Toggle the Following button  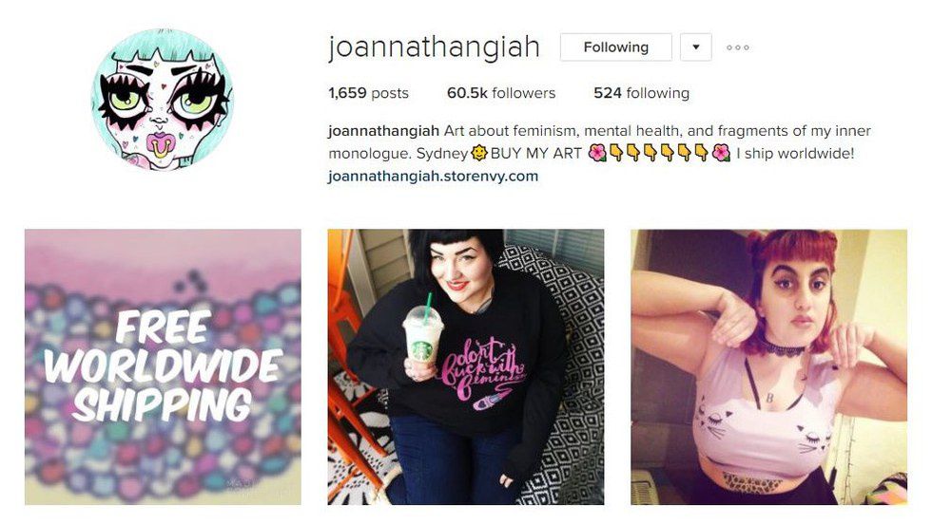pyautogui.click(x=616, y=47)
